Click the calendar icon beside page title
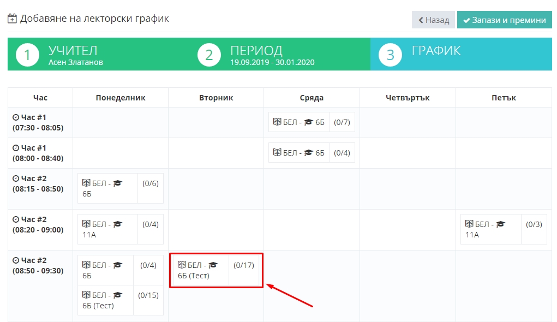This screenshot has height=322, width=557. click(12, 19)
